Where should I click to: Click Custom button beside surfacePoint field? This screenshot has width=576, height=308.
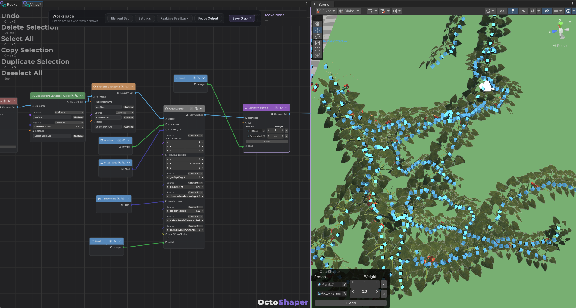pyautogui.click(x=128, y=117)
